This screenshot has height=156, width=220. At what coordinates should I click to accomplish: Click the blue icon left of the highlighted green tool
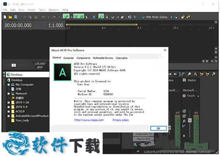pos(94,17)
